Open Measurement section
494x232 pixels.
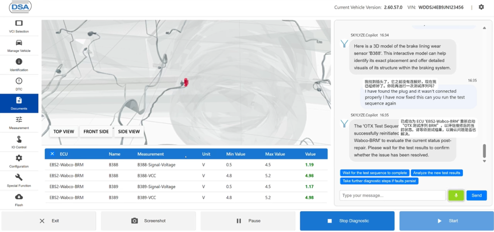click(19, 122)
